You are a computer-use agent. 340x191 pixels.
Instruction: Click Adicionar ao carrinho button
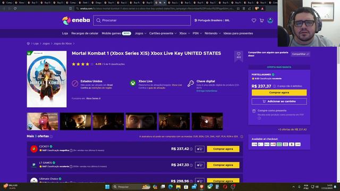[279, 101]
